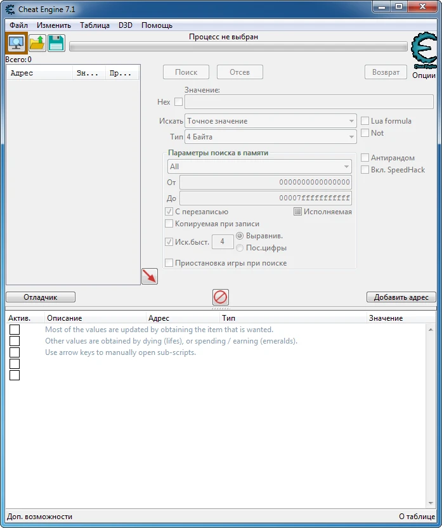This screenshot has height=528, width=442.
Task: Enable Приостановка игры при поиске checkbox
Action: point(169,262)
